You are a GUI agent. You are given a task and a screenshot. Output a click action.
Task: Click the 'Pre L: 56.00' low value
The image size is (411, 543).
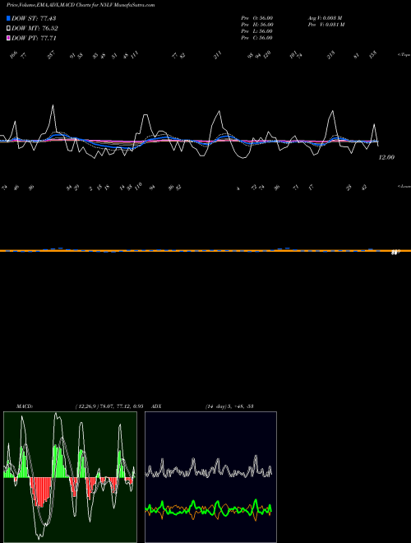click(256, 31)
